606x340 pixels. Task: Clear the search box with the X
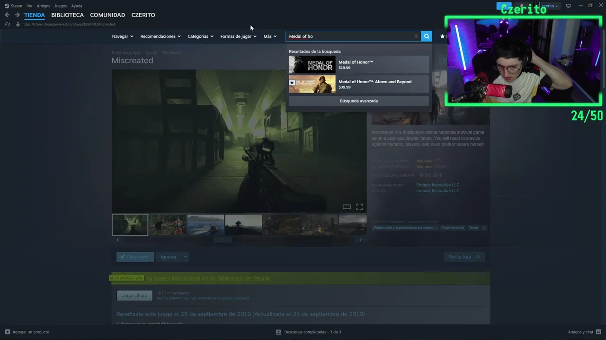pyautogui.click(x=416, y=36)
